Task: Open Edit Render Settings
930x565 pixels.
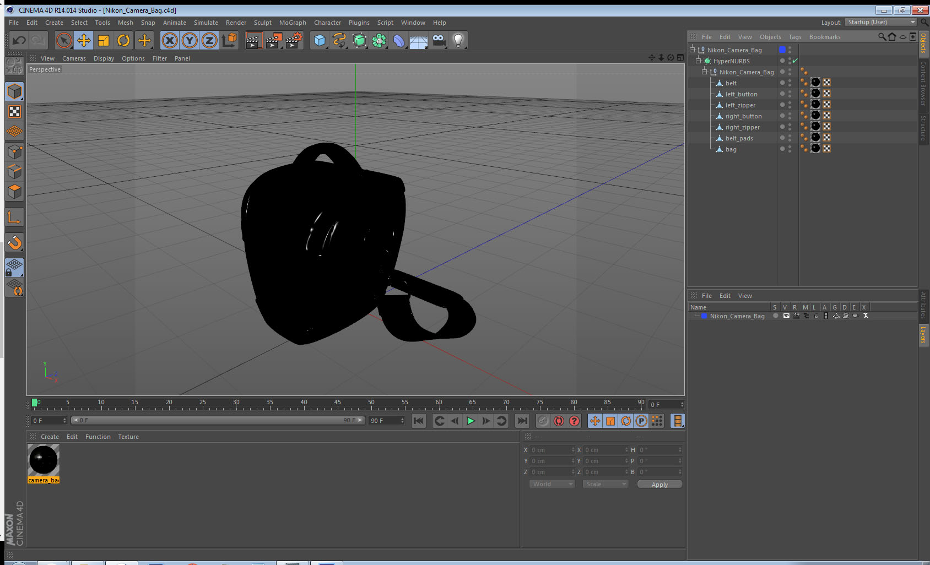Action: pyautogui.click(x=294, y=40)
